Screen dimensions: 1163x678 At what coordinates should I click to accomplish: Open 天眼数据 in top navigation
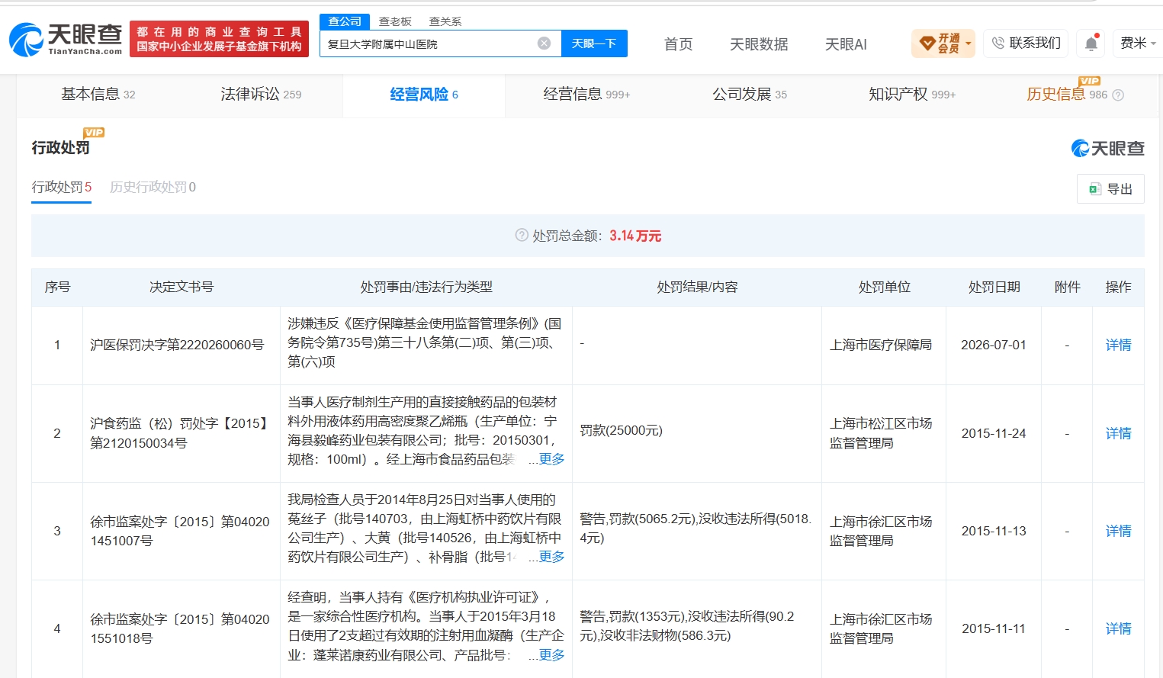[x=759, y=44]
